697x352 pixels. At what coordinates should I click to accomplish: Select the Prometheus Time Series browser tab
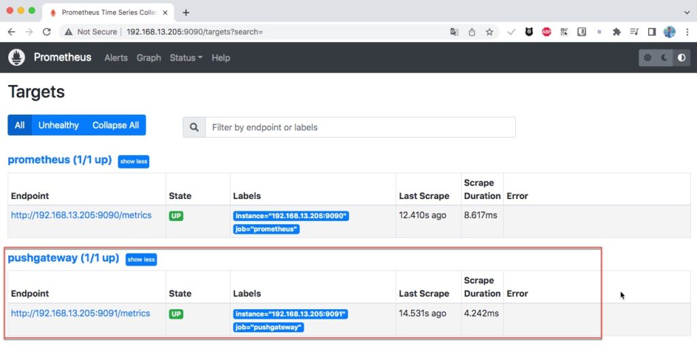tap(108, 12)
